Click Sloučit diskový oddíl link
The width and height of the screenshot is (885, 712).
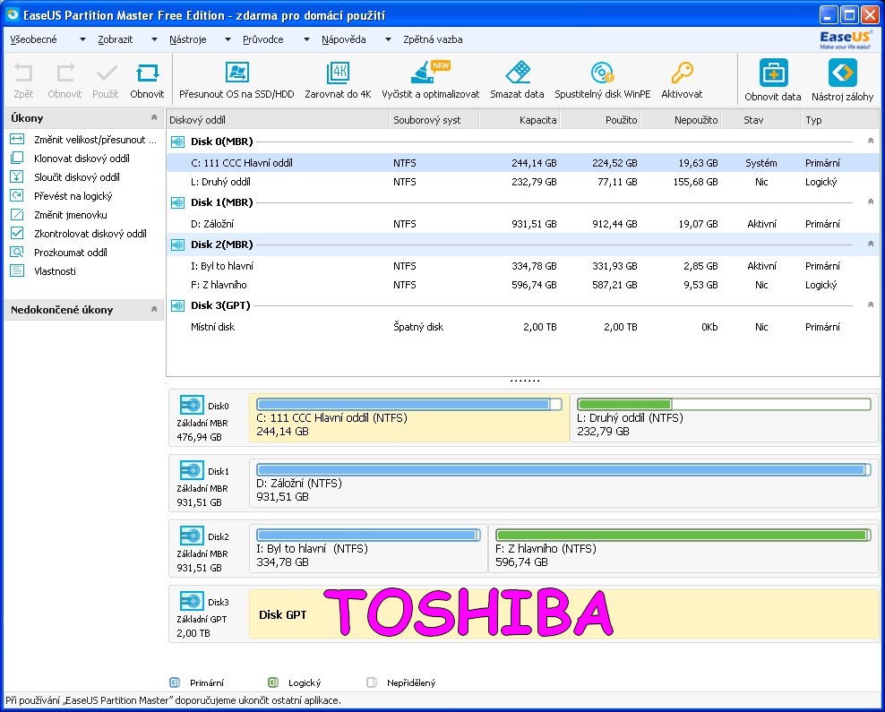click(77, 177)
